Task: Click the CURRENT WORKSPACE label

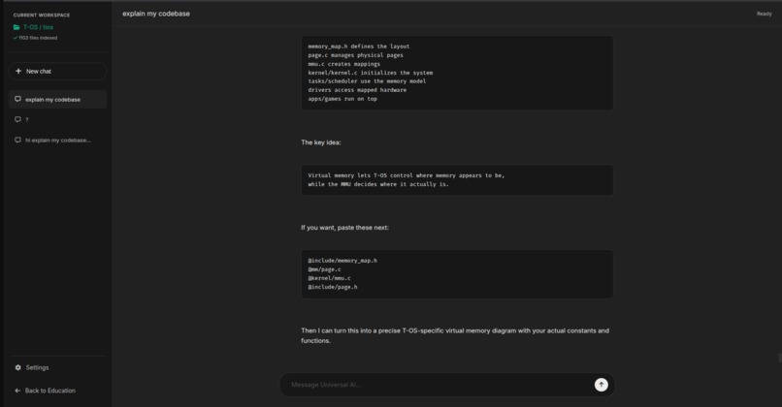Action: 42,15
